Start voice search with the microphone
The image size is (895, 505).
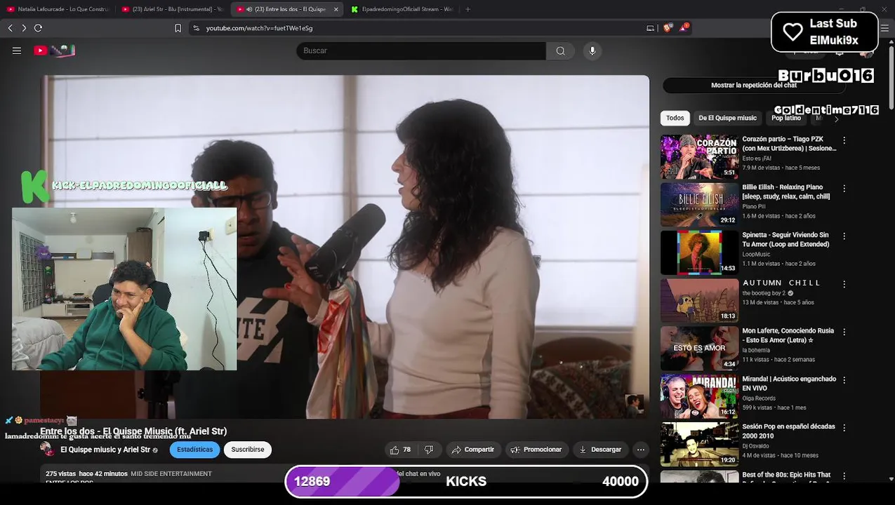click(x=592, y=50)
